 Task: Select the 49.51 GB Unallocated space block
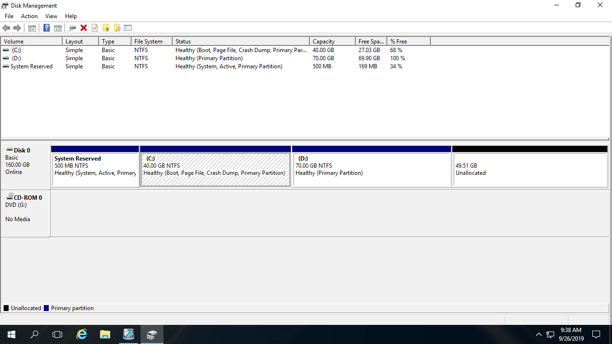(530, 170)
